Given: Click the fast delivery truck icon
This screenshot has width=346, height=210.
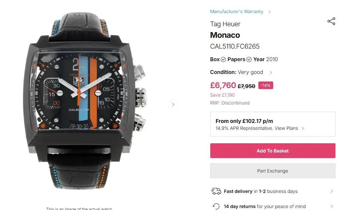Looking at the screenshot, I should point(216,191).
